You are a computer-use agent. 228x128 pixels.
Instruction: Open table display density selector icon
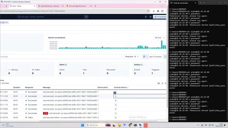tap(159, 83)
